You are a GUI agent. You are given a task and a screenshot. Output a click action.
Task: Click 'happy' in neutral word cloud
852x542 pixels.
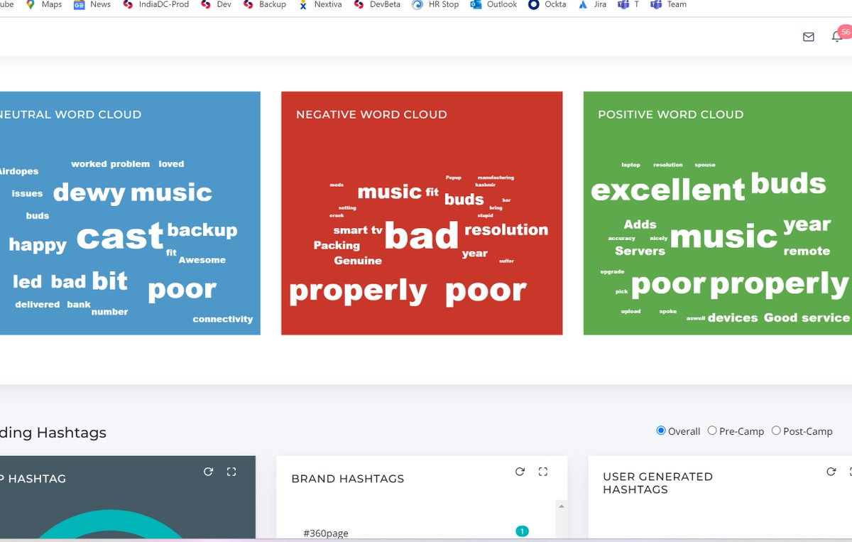tap(38, 245)
